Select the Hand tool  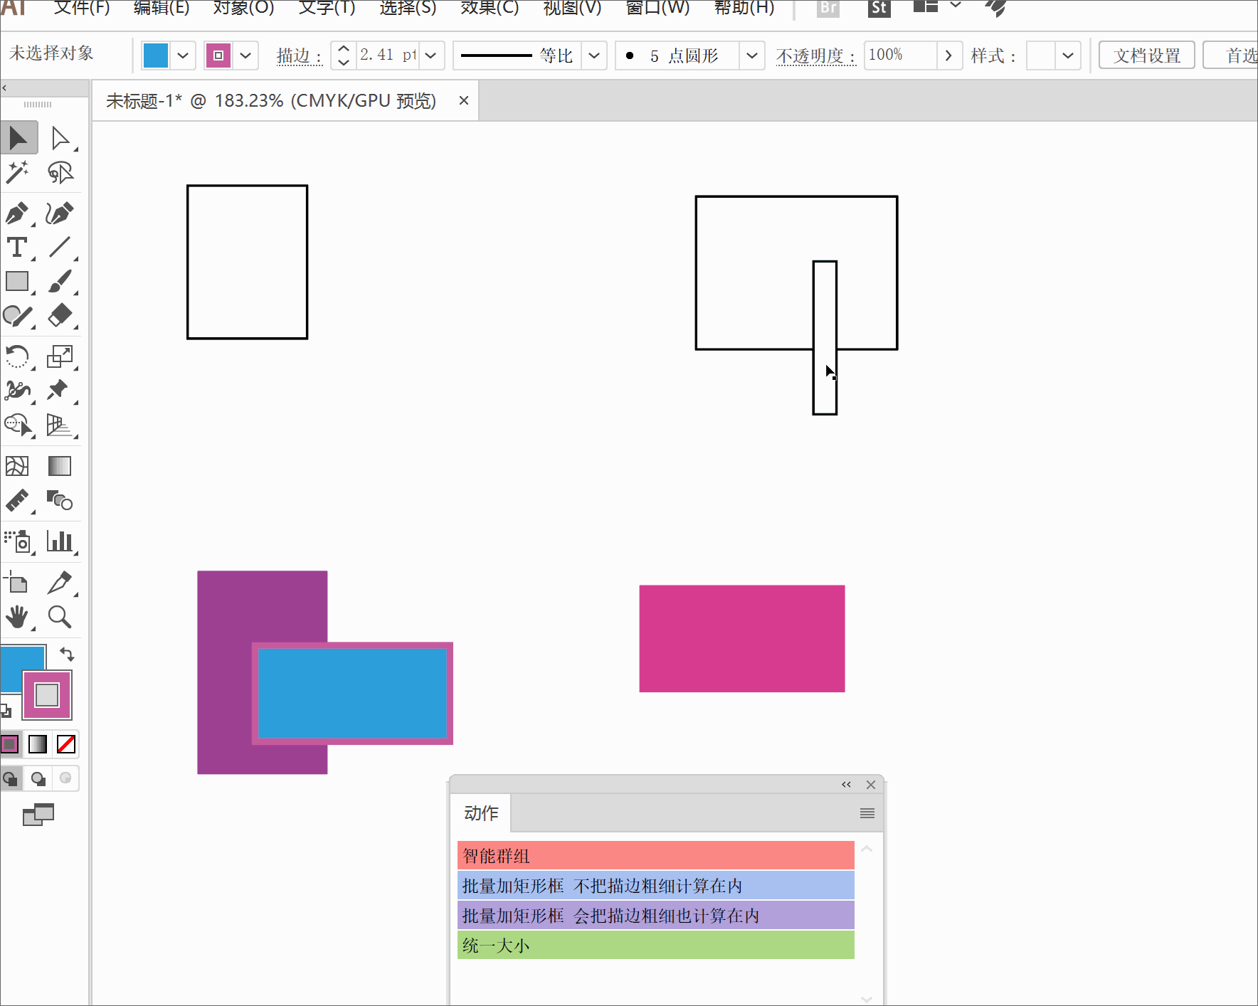coord(18,617)
